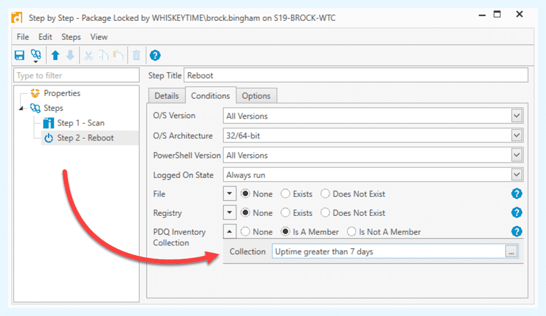
Task: Open the File menu
Action: (23, 37)
